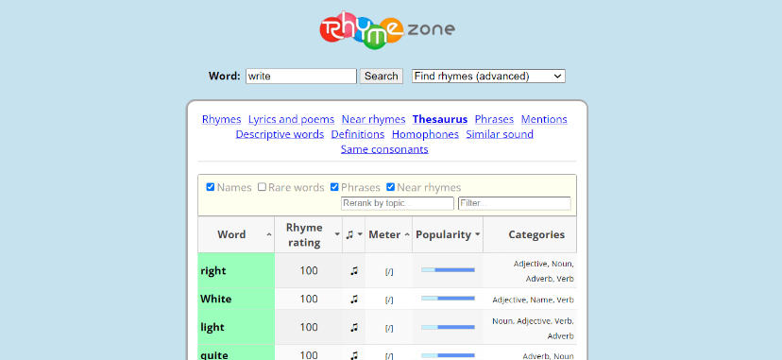
Task: Click popularity bar for 'White'
Action: coord(448,299)
